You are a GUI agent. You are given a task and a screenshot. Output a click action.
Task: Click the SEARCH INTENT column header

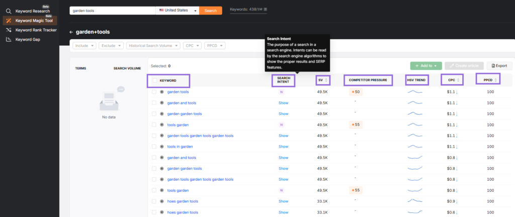pyautogui.click(x=283, y=80)
